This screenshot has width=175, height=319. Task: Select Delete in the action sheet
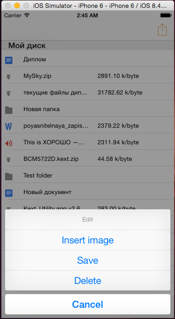(x=87, y=281)
